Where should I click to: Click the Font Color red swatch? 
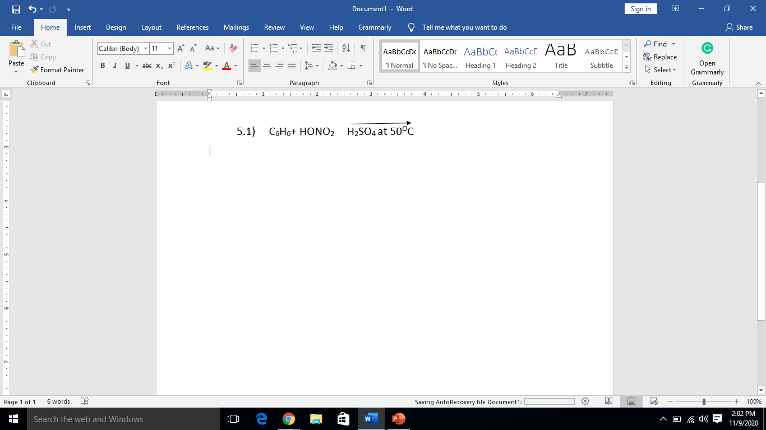226,66
